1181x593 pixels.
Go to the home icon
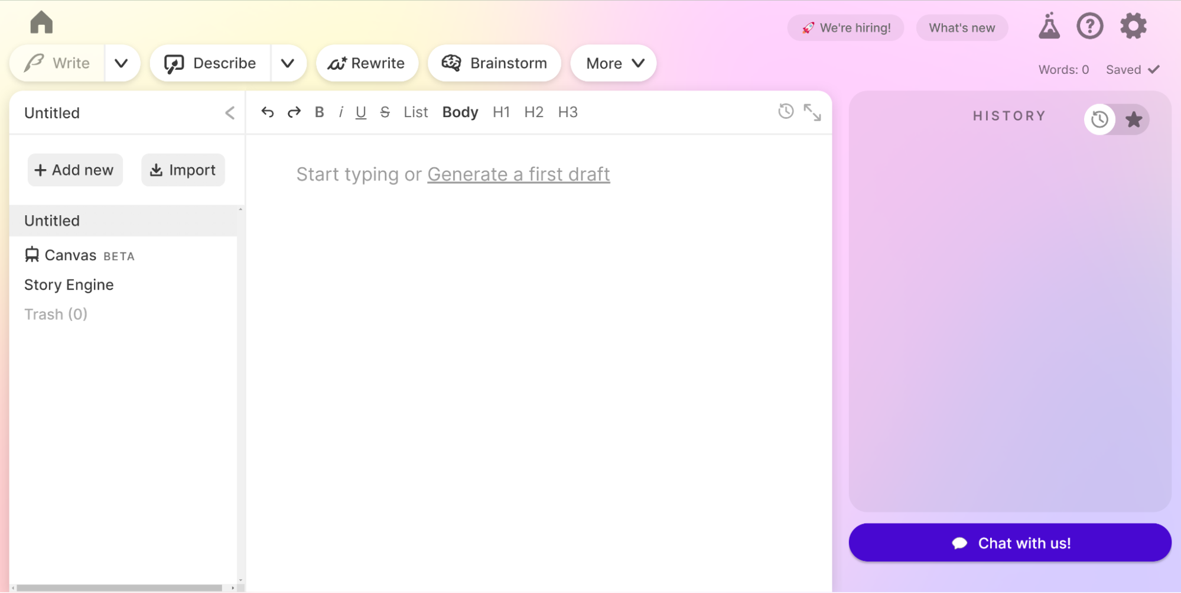click(41, 23)
